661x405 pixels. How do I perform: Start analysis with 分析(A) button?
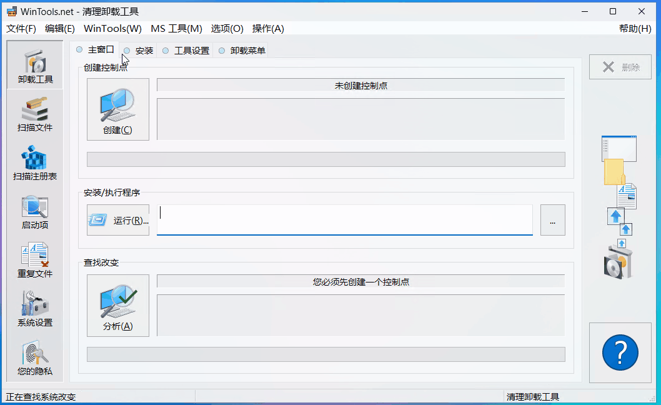118,306
